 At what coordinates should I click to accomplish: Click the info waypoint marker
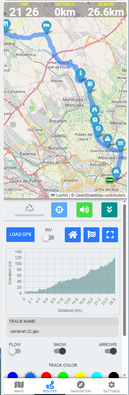point(80,74)
